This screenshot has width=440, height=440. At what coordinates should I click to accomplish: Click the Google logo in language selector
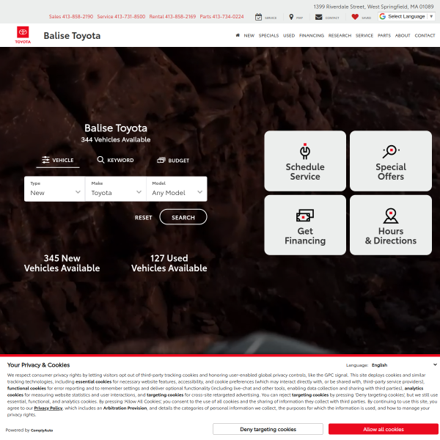click(x=382, y=17)
